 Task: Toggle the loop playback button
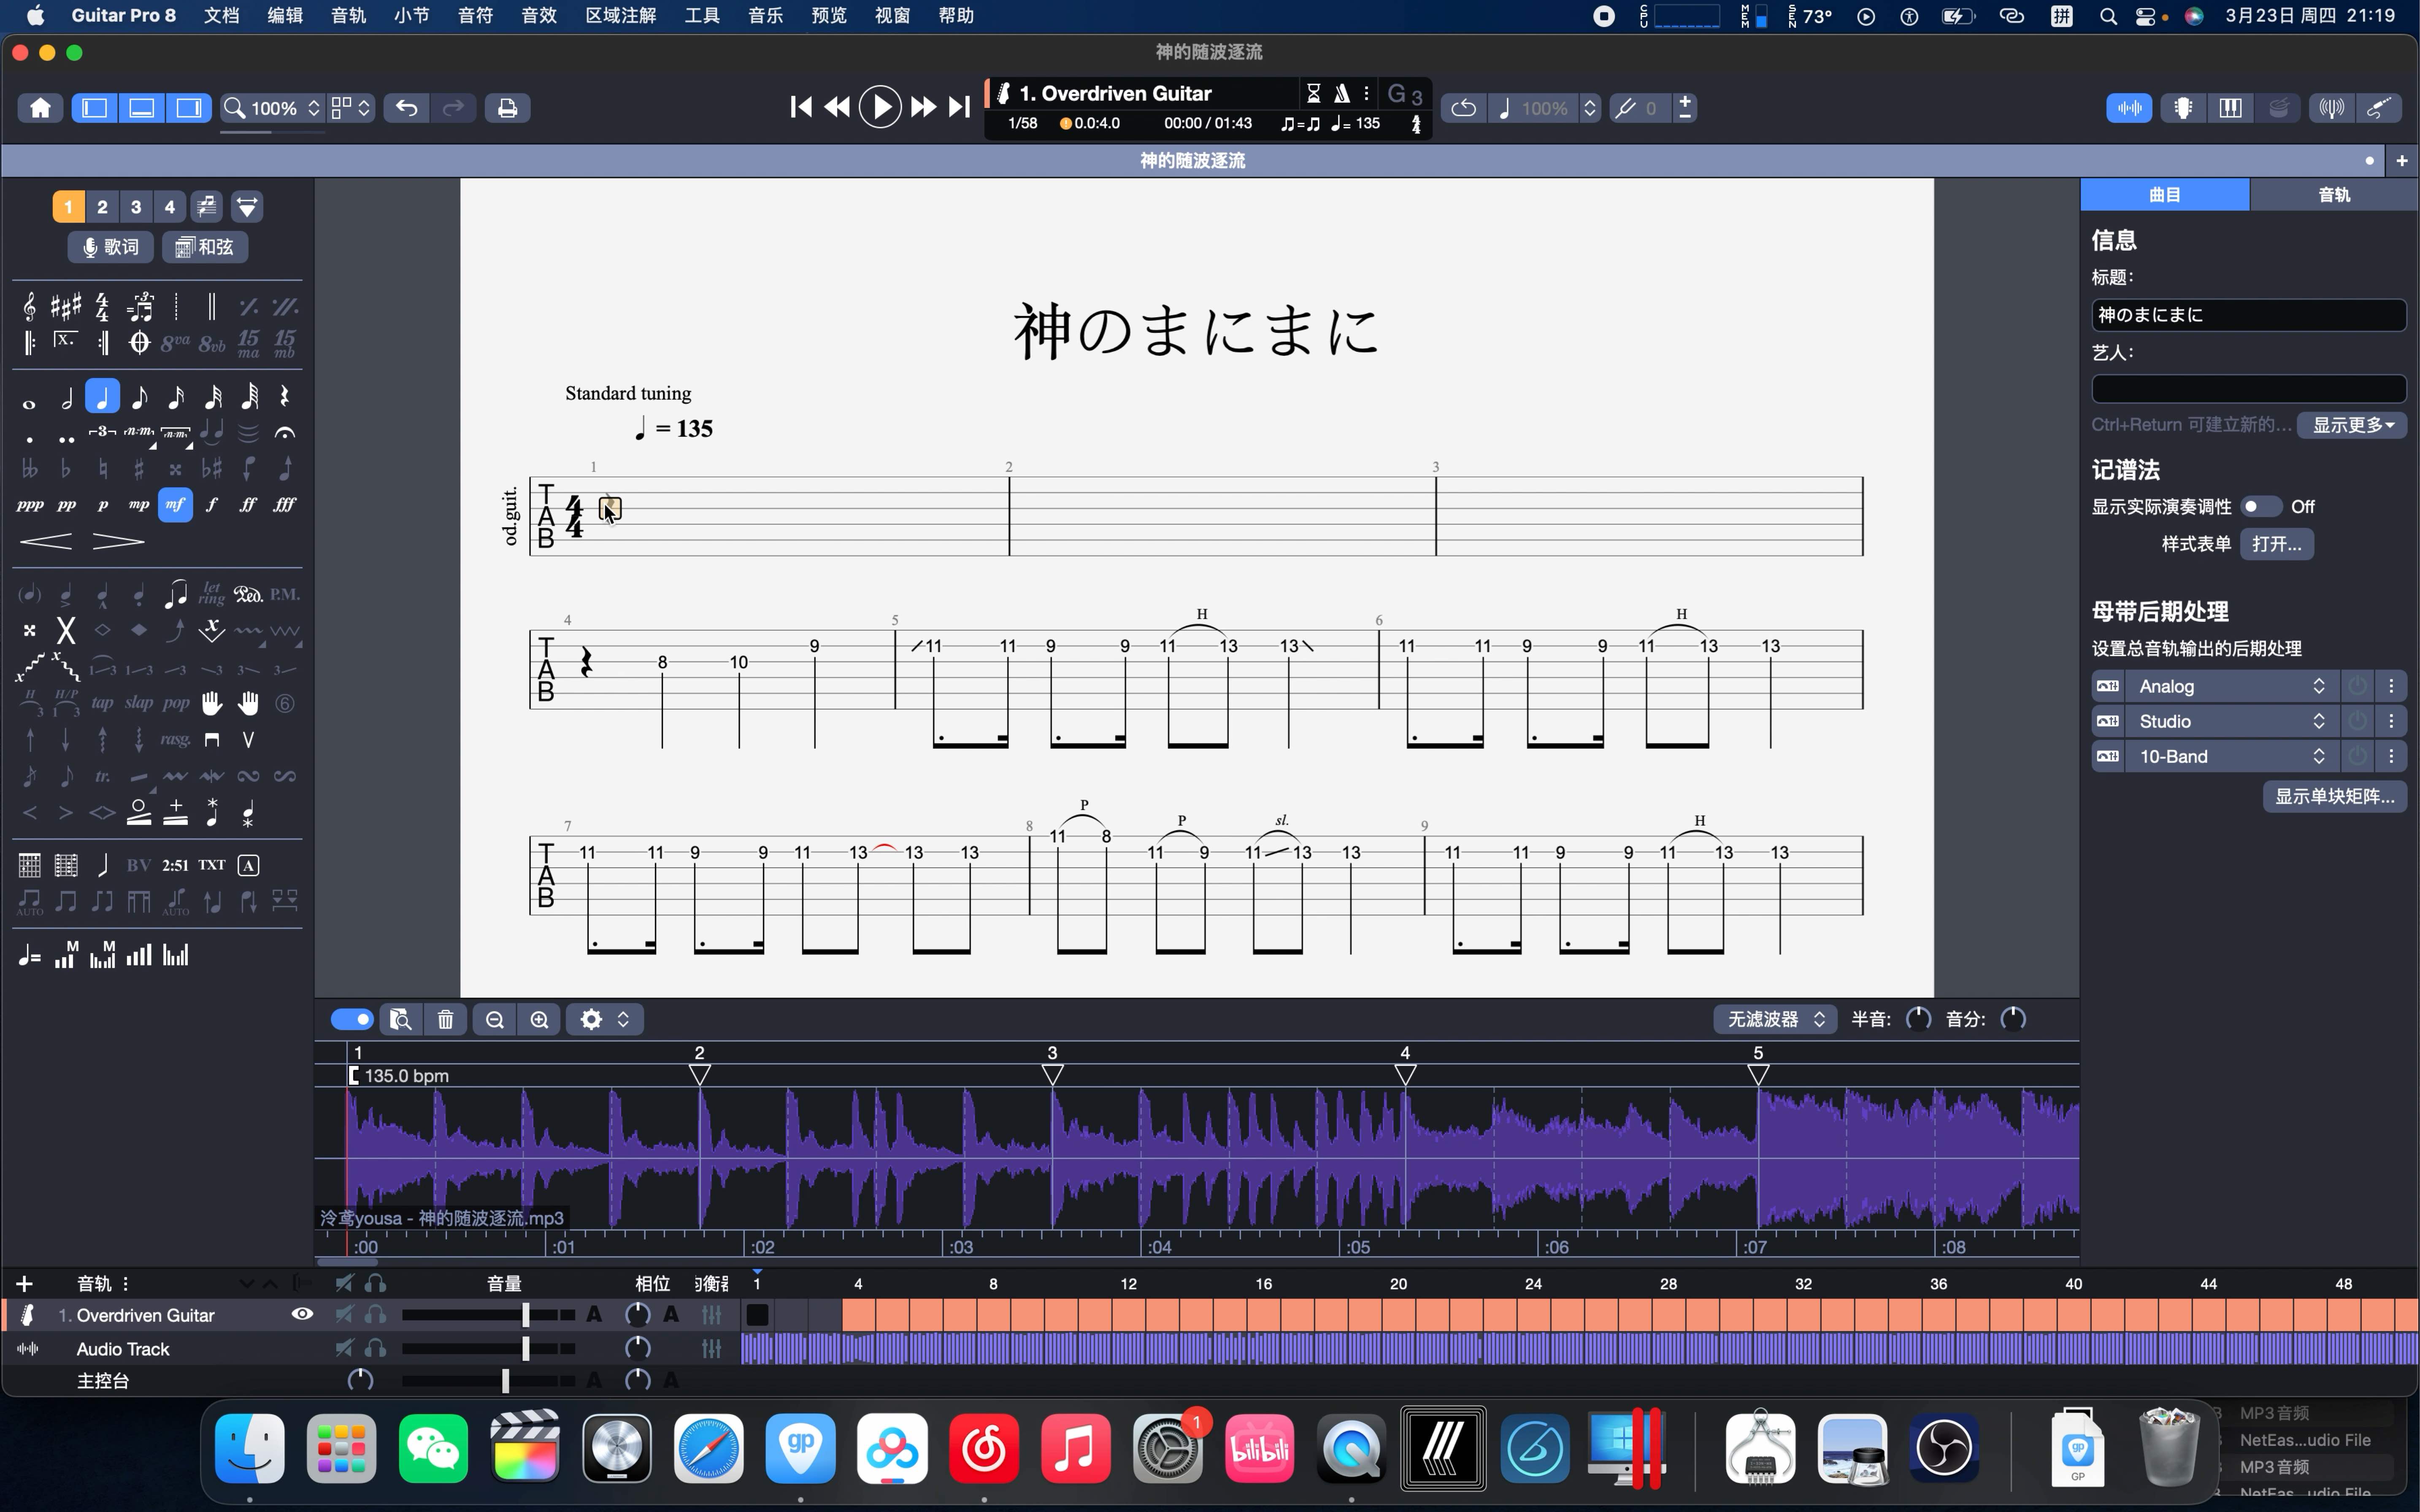[1463, 108]
